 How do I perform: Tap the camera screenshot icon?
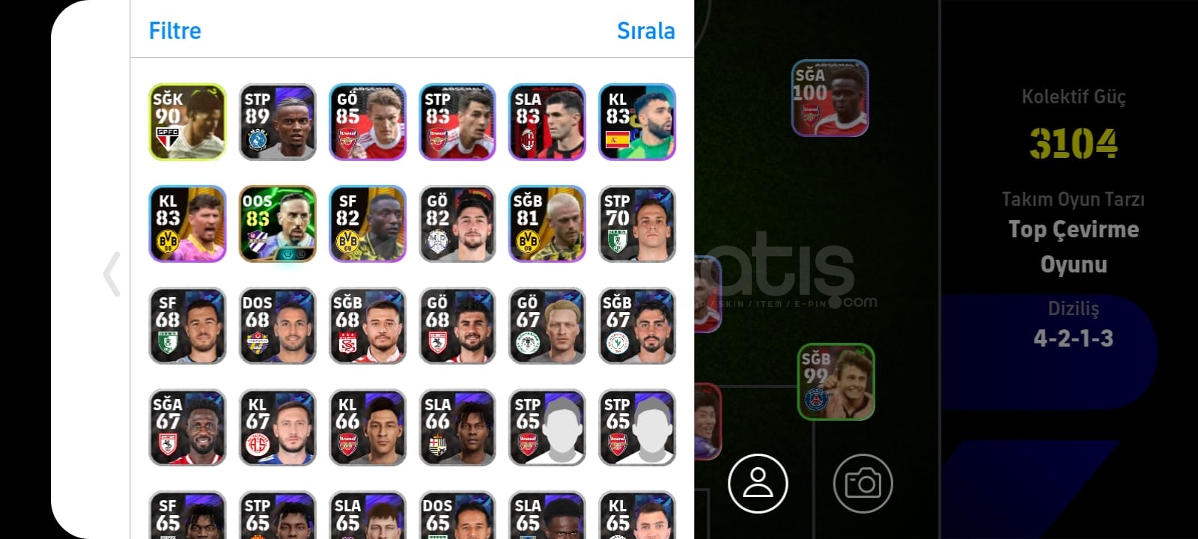(x=863, y=483)
